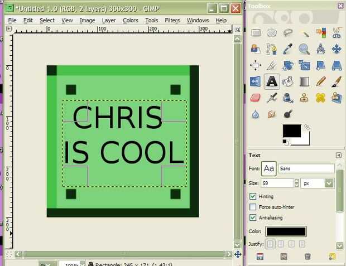The height and width of the screenshot is (266, 346).
Task: Select the Scale tool
Action: [305, 65]
